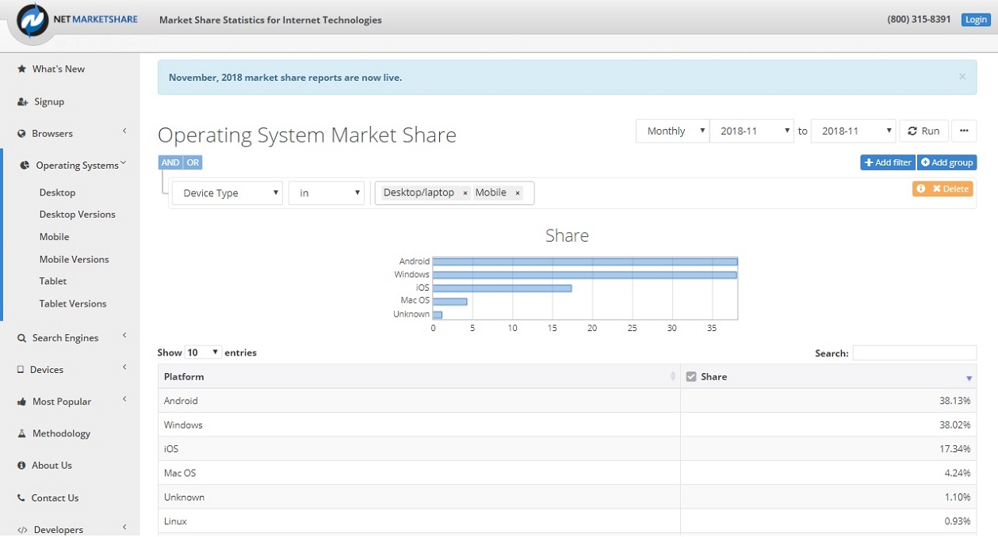Open the Tablet Versions submenu item

tap(73, 303)
